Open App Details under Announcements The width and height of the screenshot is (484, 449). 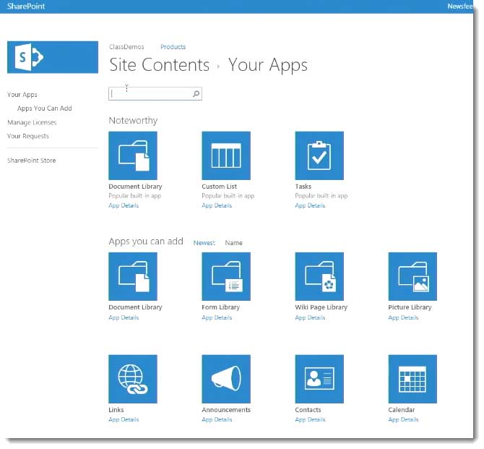[x=217, y=419]
